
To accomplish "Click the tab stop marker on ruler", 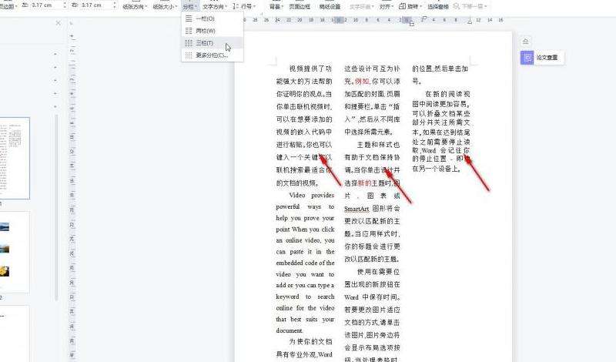I will point(423,18).
